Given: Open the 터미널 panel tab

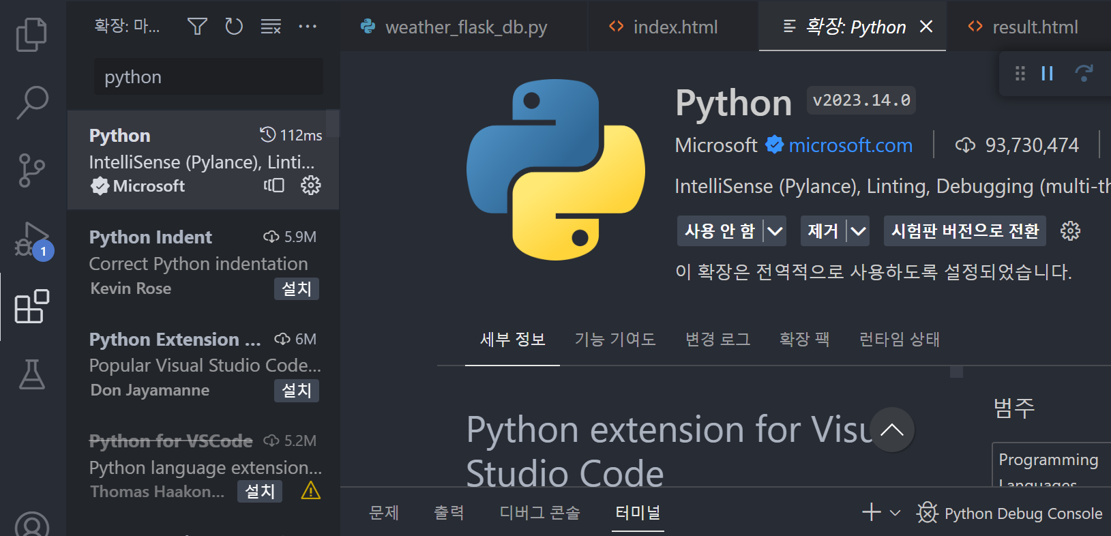Looking at the screenshot, I should click(x=638, y=513).
